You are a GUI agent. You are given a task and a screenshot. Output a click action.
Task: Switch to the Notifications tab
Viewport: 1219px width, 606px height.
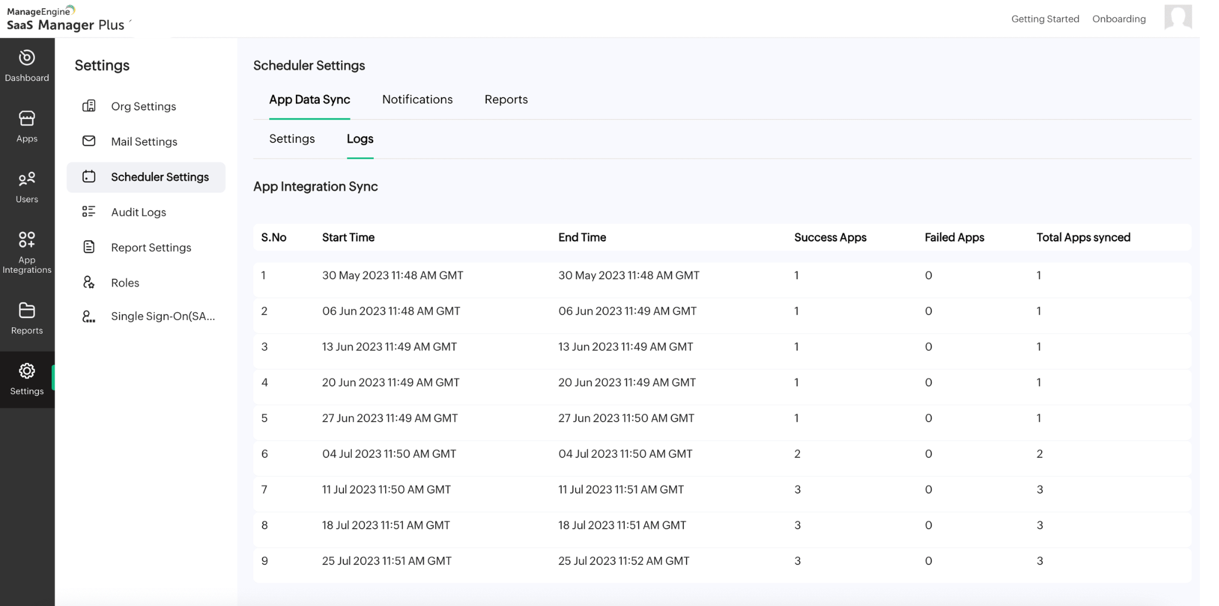click(417, 99)
